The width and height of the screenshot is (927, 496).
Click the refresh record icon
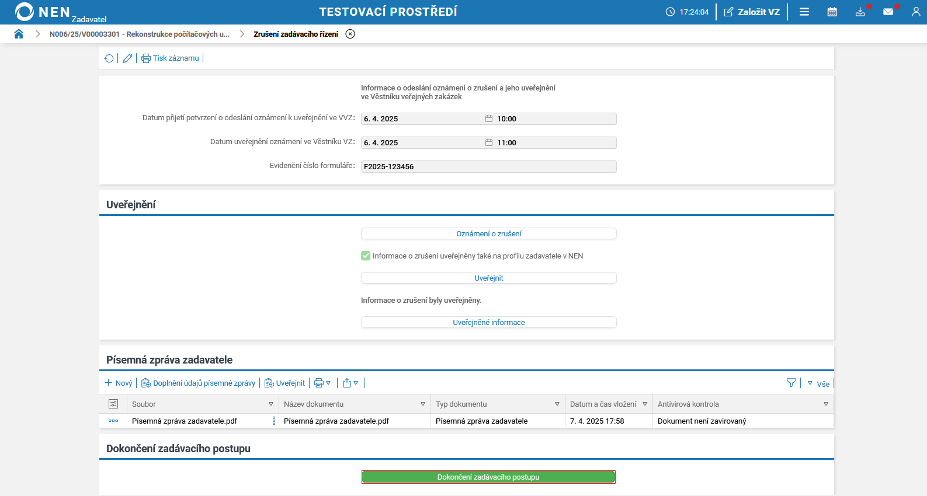coord(109,58)
